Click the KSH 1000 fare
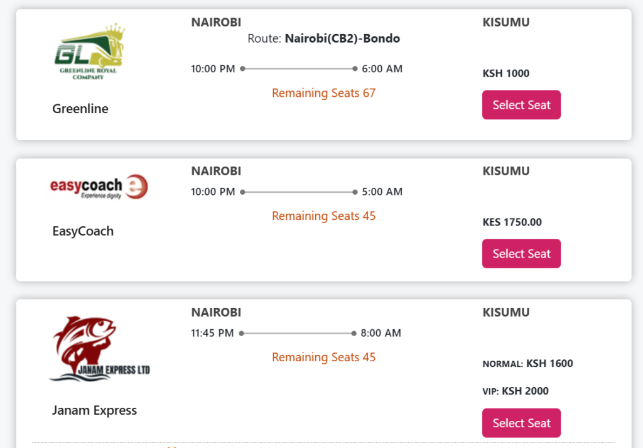643x448 pixels. 505,74
